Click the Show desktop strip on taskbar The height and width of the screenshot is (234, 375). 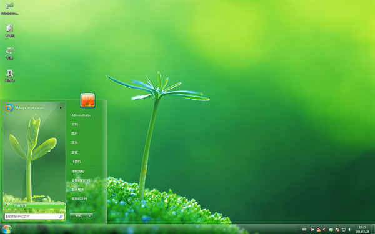373,229
